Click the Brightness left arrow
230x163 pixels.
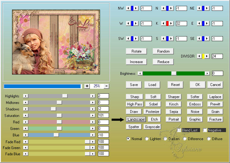pos(140,73)
